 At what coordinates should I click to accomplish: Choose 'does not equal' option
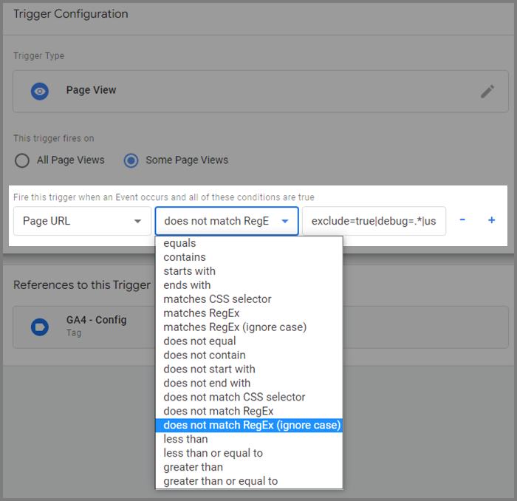[249, 341]
